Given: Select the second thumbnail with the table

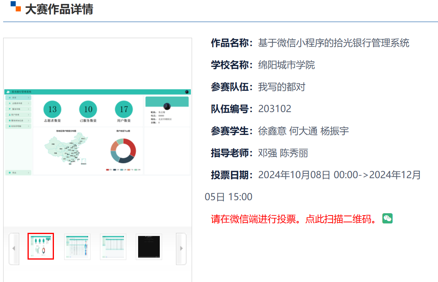Looking at the screenshot, I should click(77, 247).
